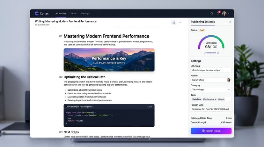The height and width of the screenshot is (147, 264).
Task: Open the user profile avatar
Action: point(224,13)
